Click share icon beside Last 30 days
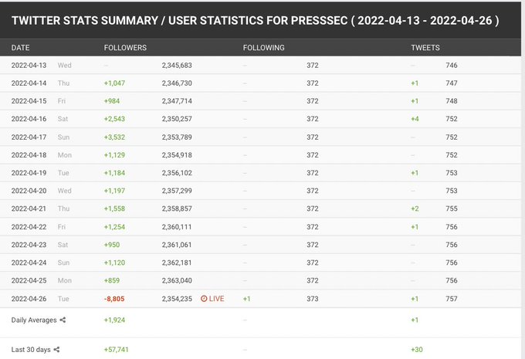This screenshot has width=525, height=359. click(57, 350)
